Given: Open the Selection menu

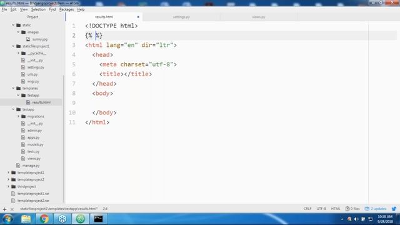Looking at the screenshot, I should click(38, 9).
